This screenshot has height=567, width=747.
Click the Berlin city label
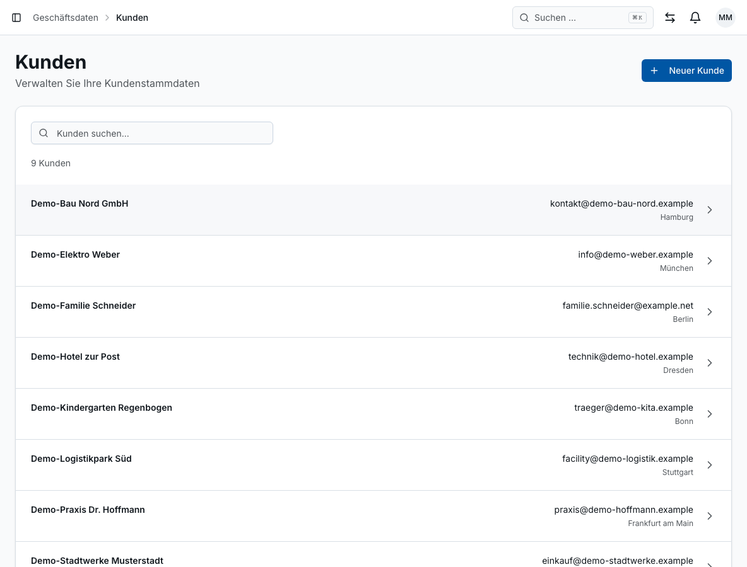tap(683, 319)
